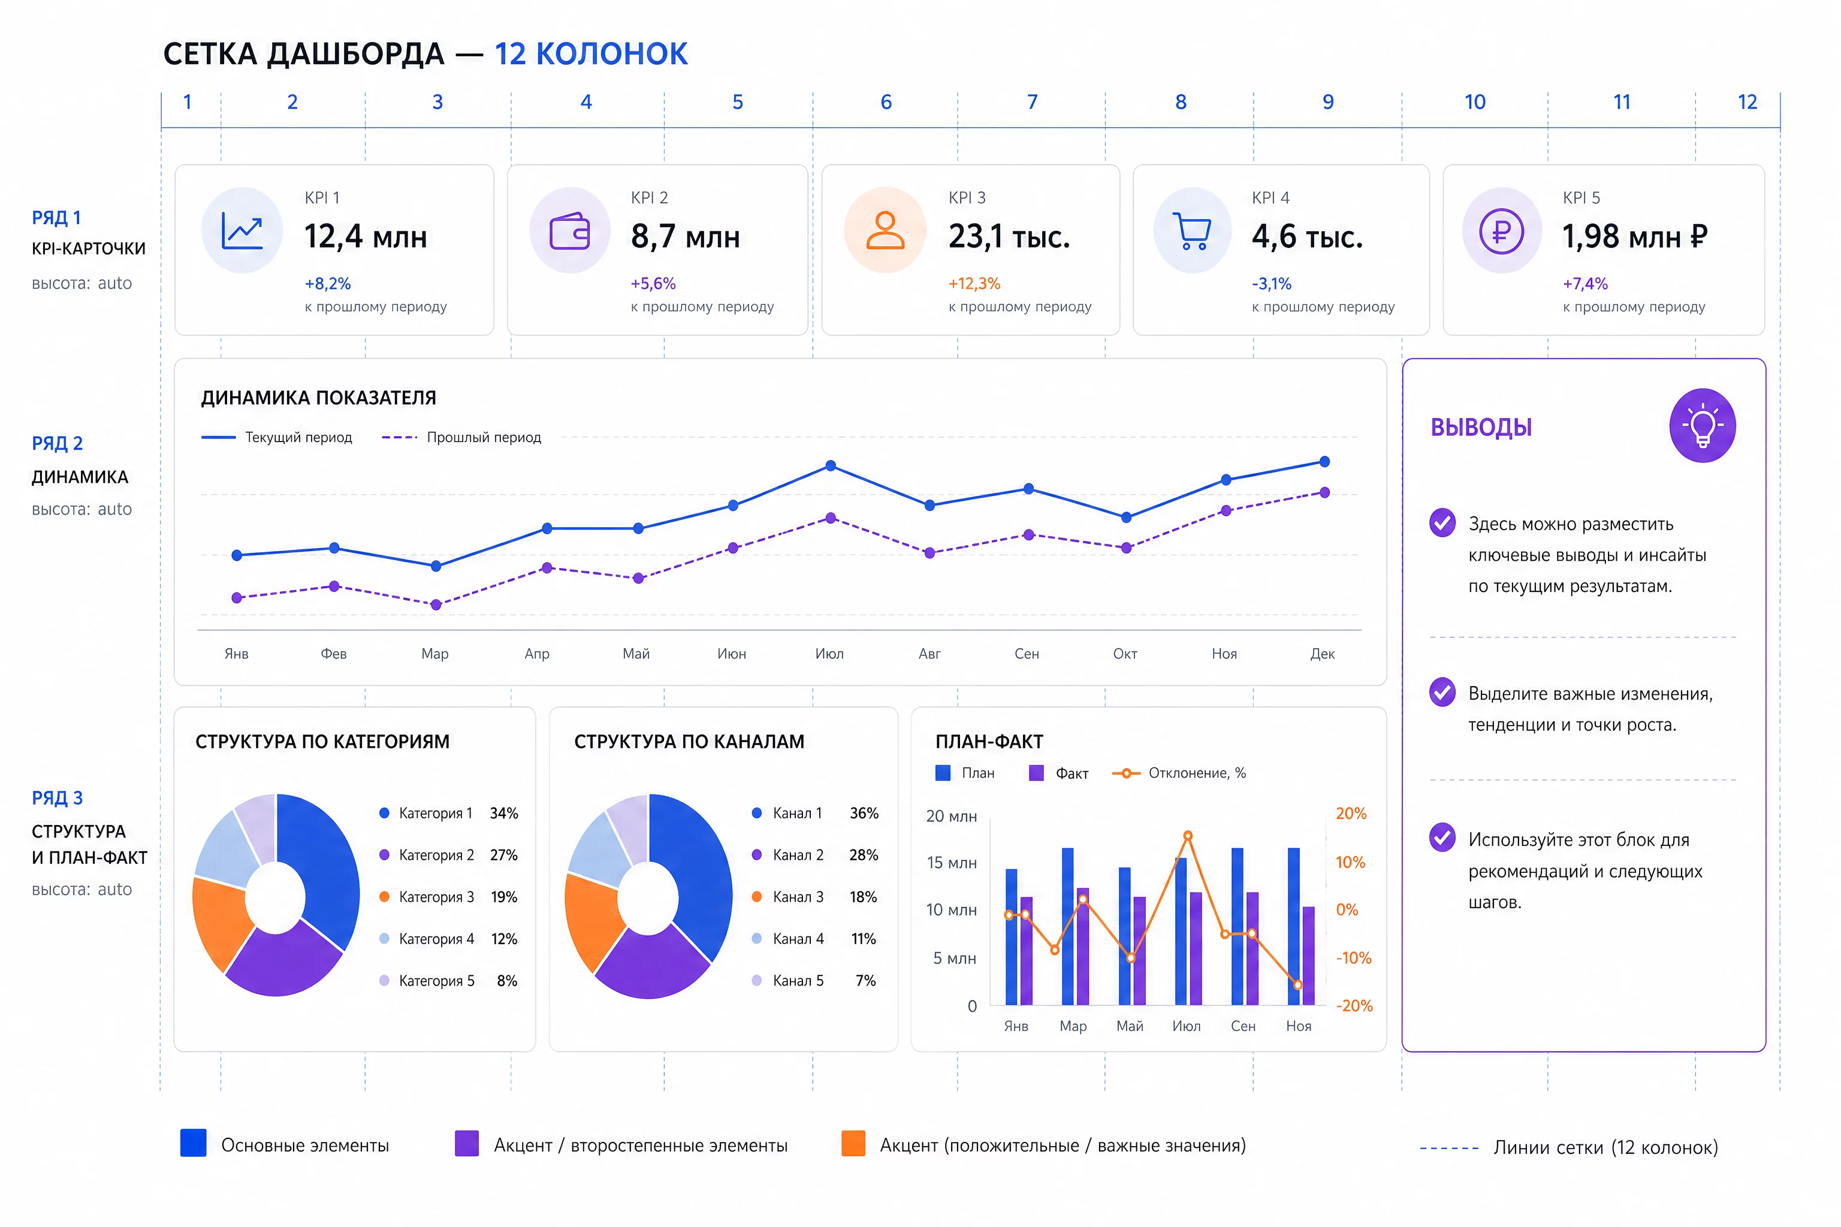
Task: Click the 'Категория 5' legend dot
Action: click(384, 981)
